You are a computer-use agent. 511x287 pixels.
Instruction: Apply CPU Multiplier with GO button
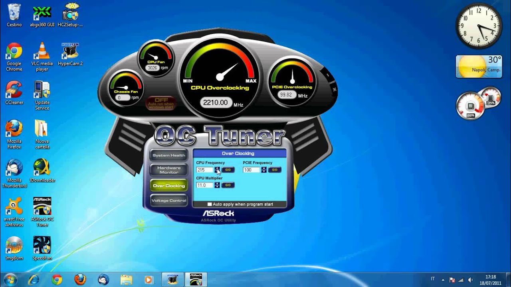[228, 185]
